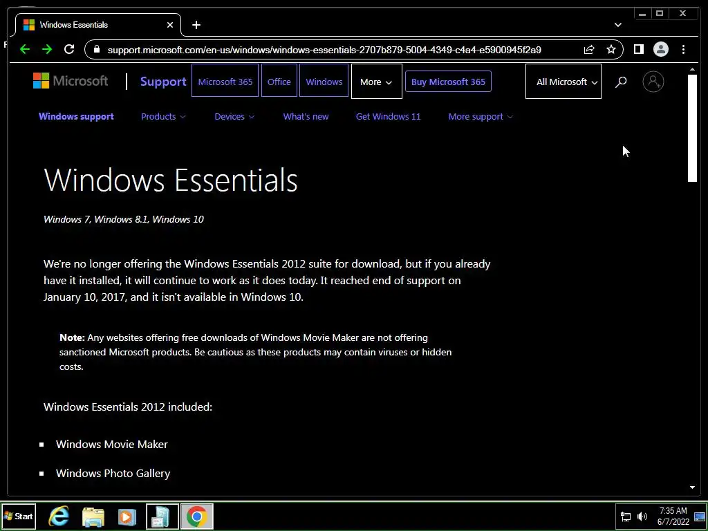Expand the More support menu

(481, 116)
